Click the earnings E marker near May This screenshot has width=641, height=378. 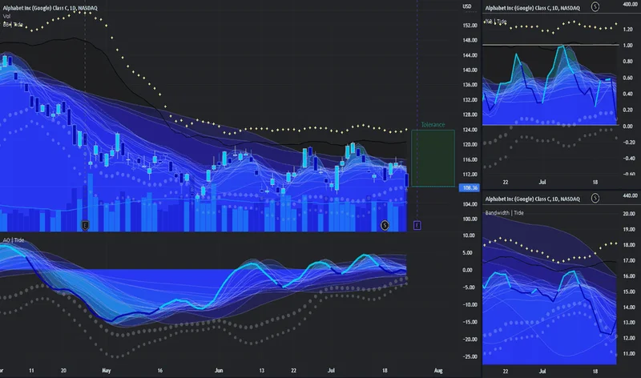(x=86, y=226)
